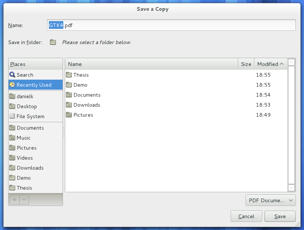Open the Demo folder from the list

81,85
